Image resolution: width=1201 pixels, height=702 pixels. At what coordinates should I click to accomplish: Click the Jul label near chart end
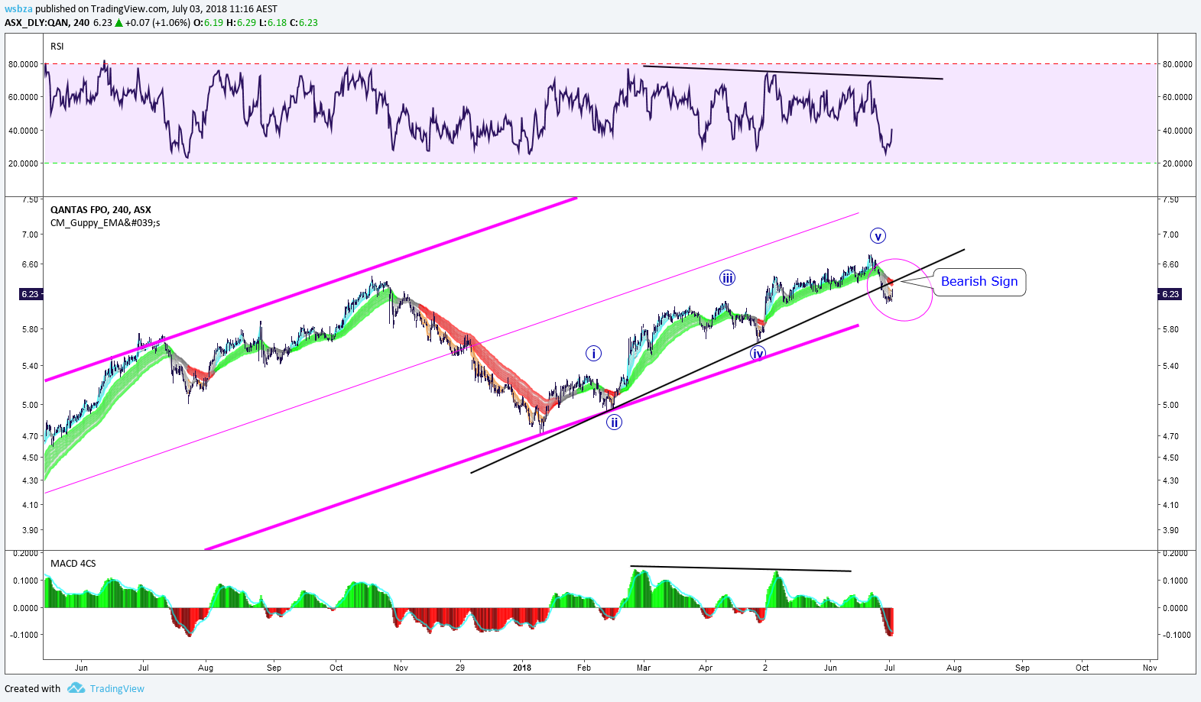pyautogui.click(x=890, y=668)
